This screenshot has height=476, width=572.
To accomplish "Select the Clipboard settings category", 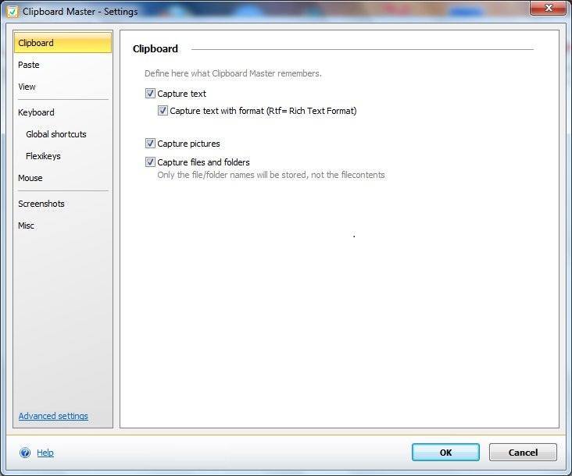I will (x=63, y=43).
